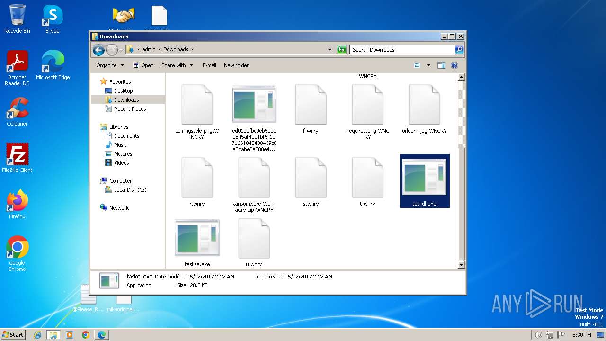Select the r.wnry file
606x341 pixels.
197,182
